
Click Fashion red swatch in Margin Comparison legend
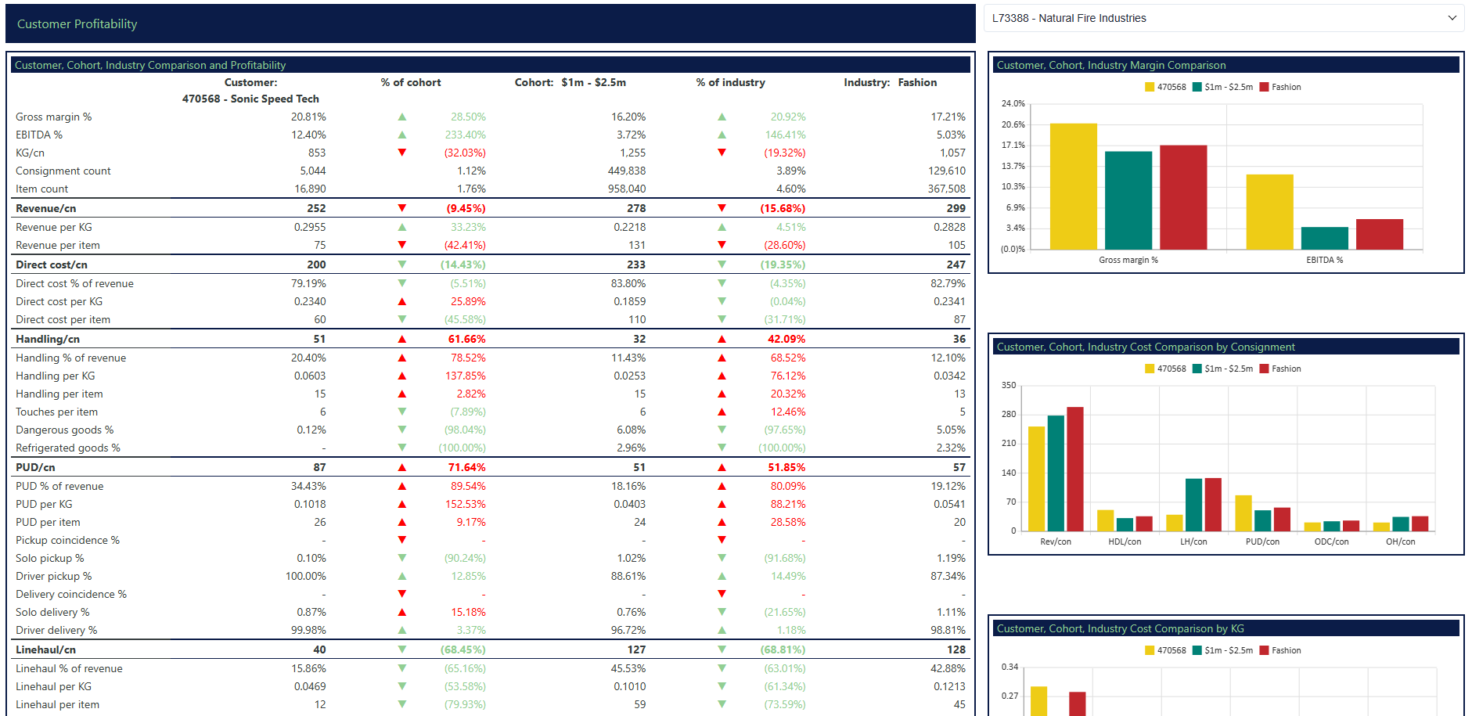tap(1264, 87)
